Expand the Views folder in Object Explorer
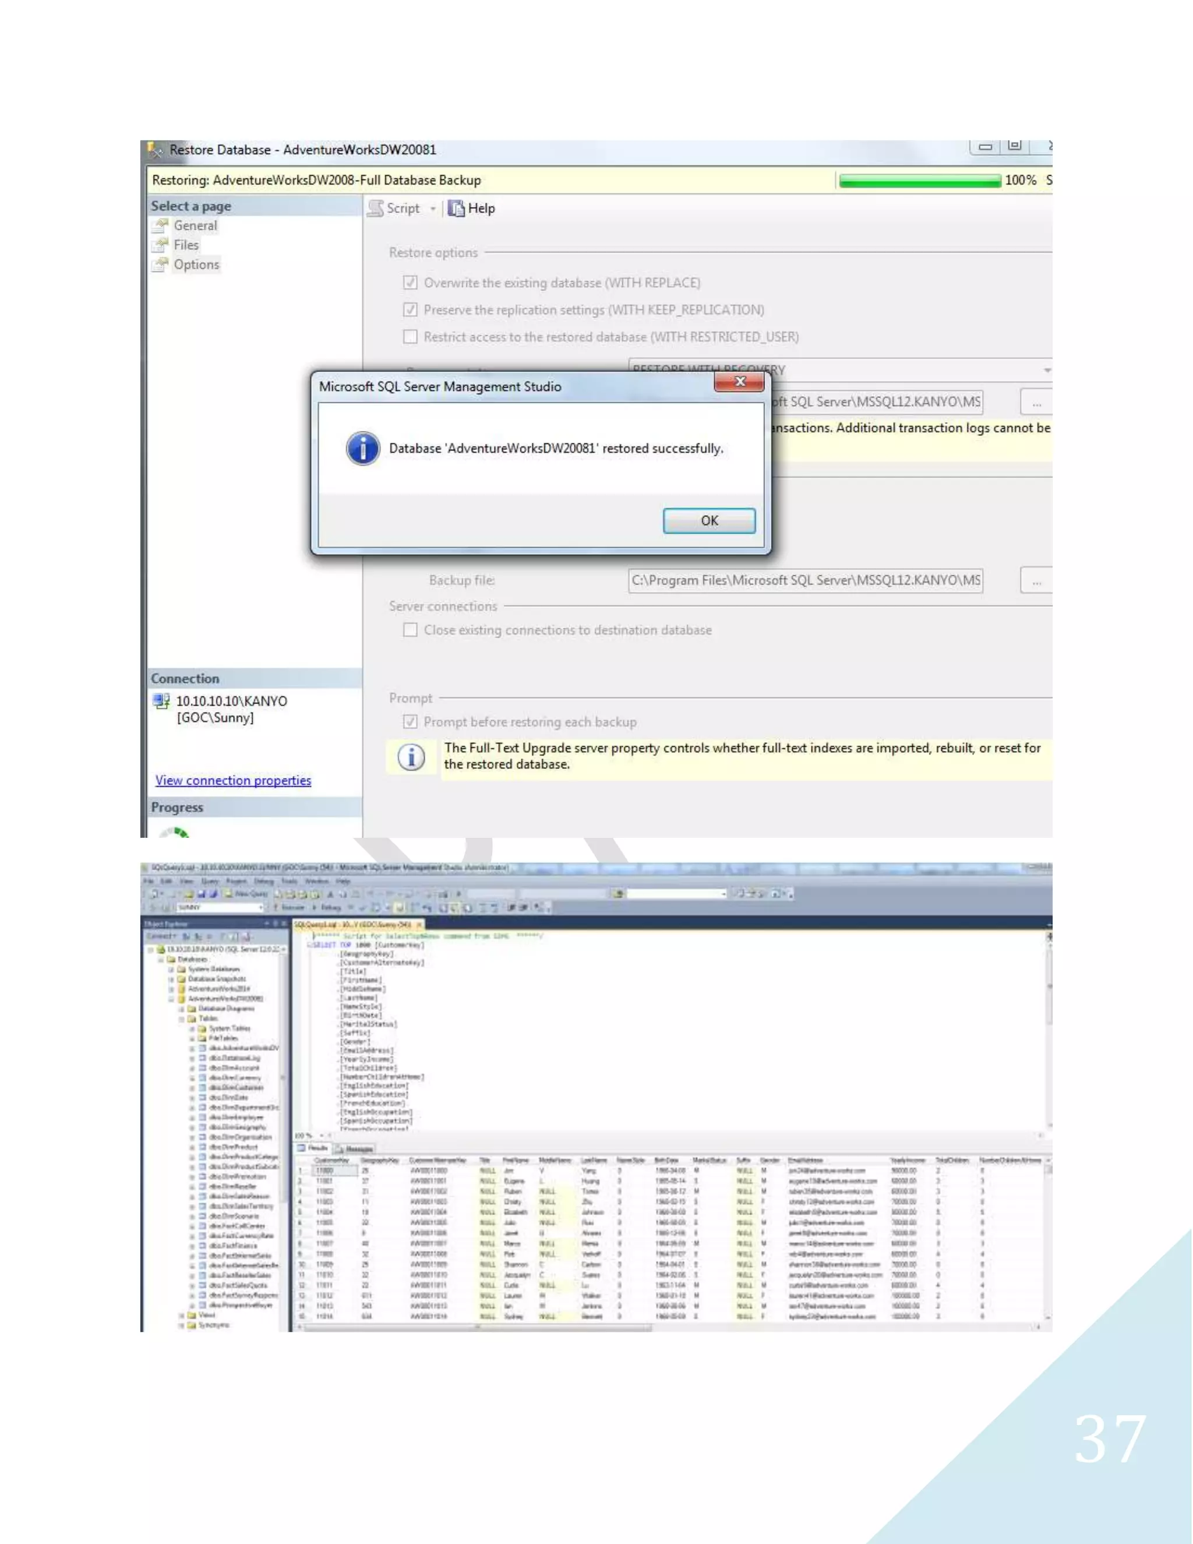Viewport: 1193px width, 1544px height. tap(182, 1315)
